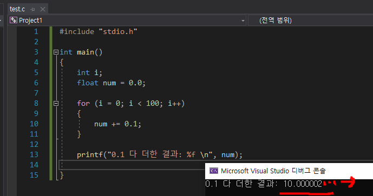Image resolution: width=373 pixels, height=196 pixels.
Task: Click the 'float num = 0.0;' line
Action: (x=111, y=83)
